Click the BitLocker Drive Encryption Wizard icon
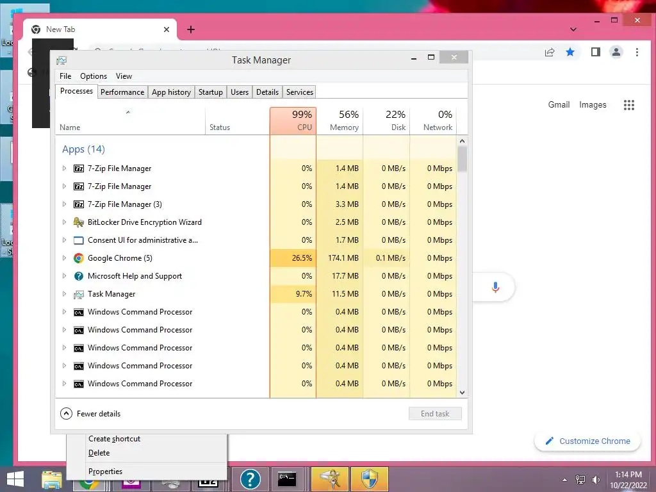Viewport: 656px width, 492px height. (x=79, y=222)
